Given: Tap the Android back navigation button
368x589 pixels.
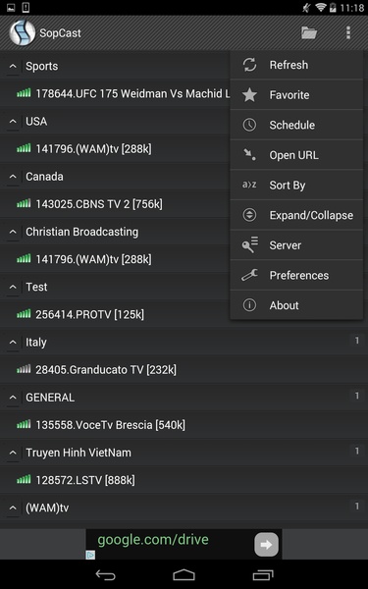Looking at the screenshot, I should 106,575.
